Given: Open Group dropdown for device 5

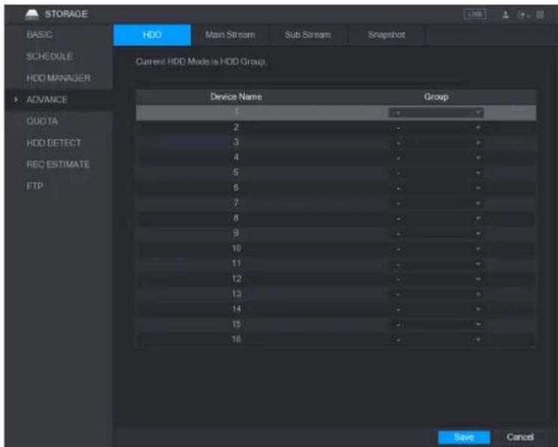Looking at the screenshot, I should (436, 173).
